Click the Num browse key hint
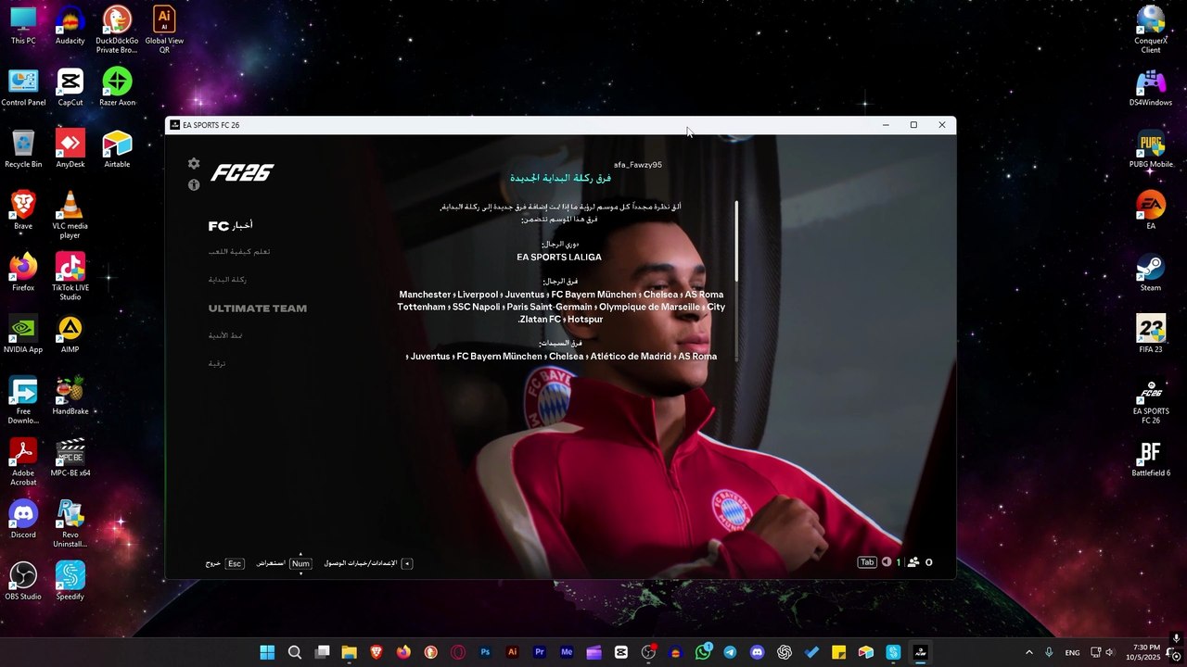The image size is (1187, 667). (300, 563)
